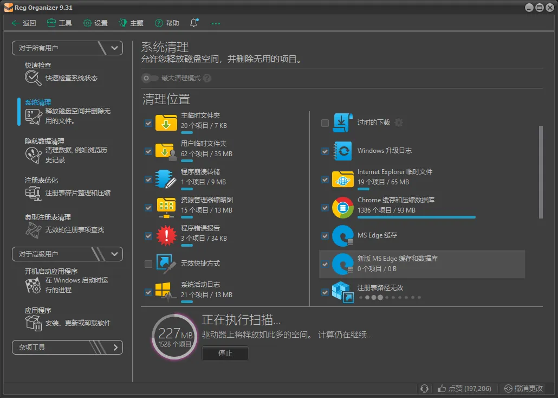Click the Internet Explorer 临时文件 icon
This screenshot has height=398, width=558.
(x=342, y=179)
